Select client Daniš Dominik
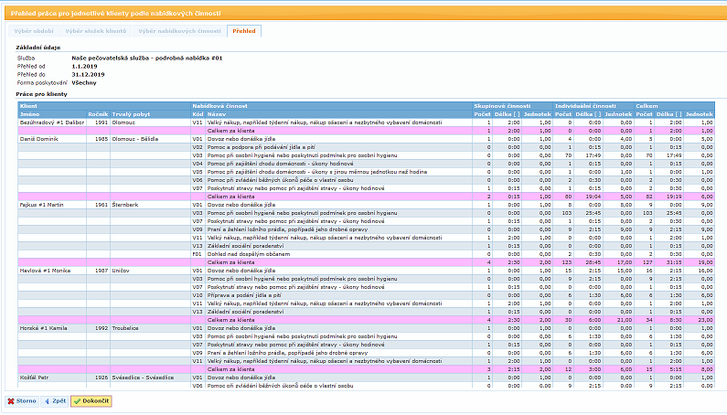727x415 pixels. coord(38,139)
